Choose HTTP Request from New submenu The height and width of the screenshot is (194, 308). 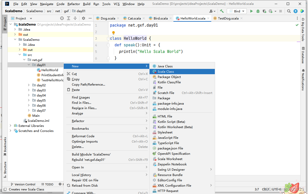[182, 191]
